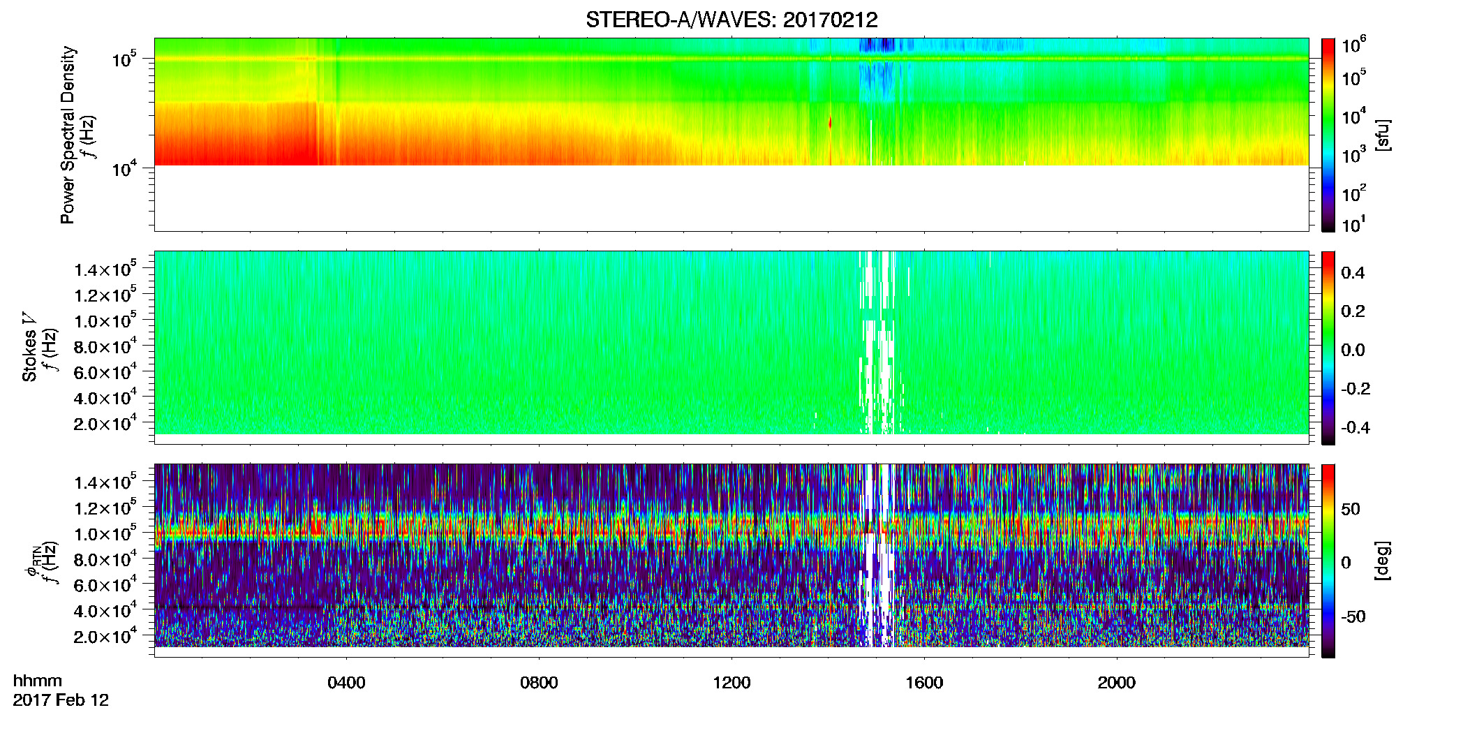Click the 1600 time tick label
Viewport: 1463px width, 754px height.
point(924,683)
